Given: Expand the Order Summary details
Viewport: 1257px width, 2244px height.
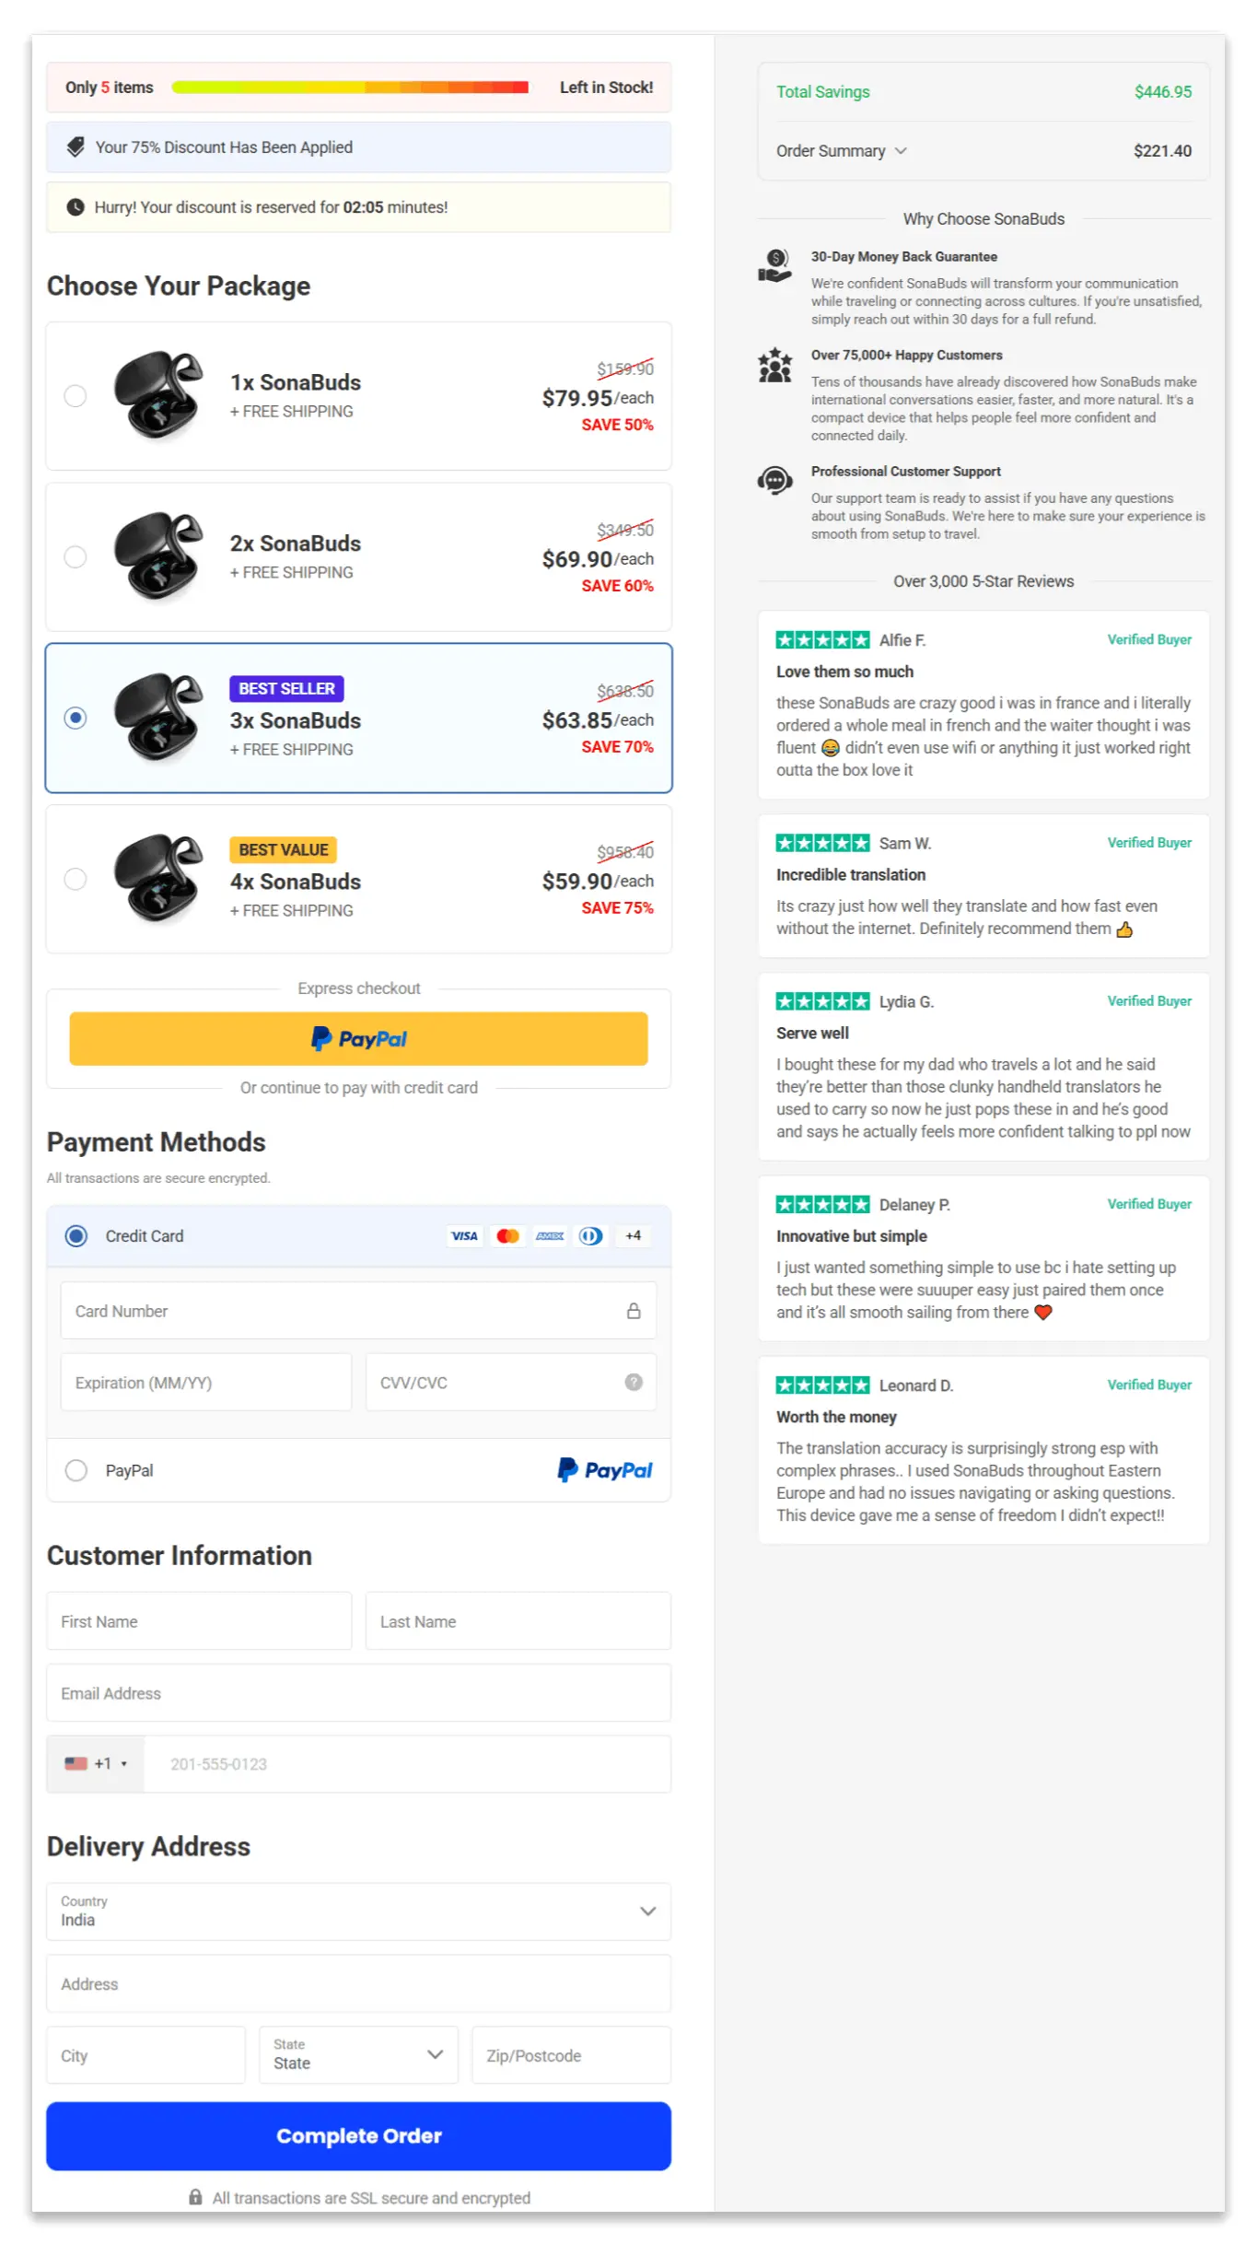Looking at the screenshot, I should click(840, 150).
